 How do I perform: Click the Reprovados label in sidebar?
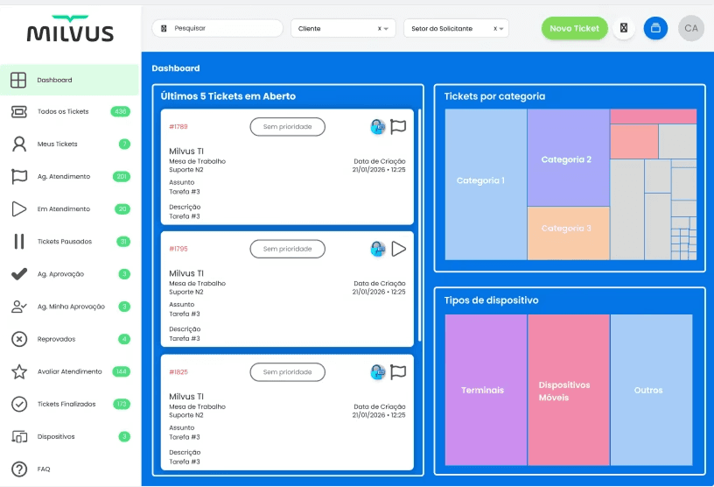tap(57, 339)
